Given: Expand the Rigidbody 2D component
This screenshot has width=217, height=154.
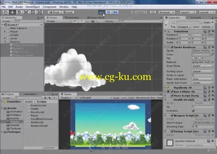Looking at the screenshot, I should tap(165, 88).
